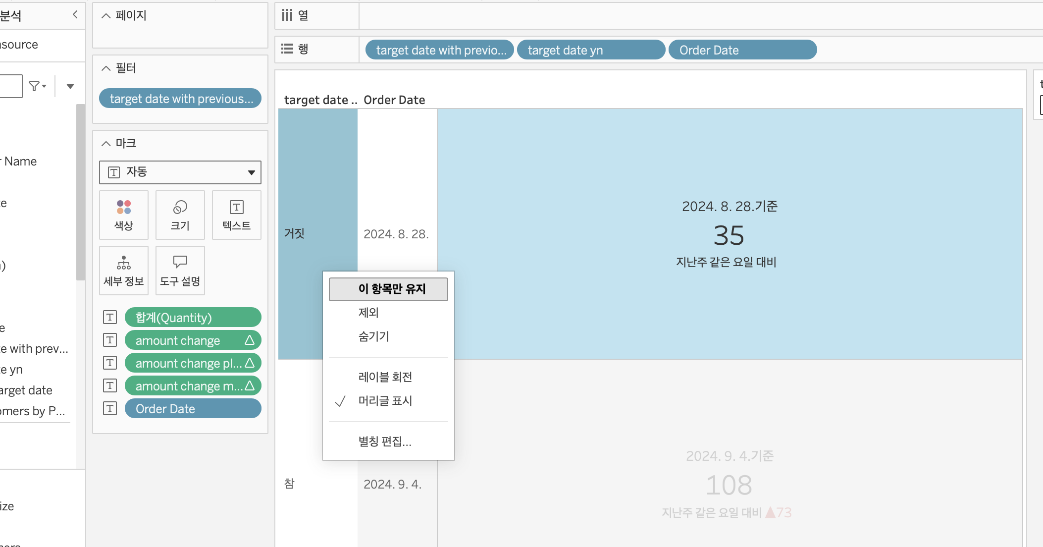Toggle 머리글 표시 checkmark in context menu
The image size is (1043, 547).
coord(385,401)
